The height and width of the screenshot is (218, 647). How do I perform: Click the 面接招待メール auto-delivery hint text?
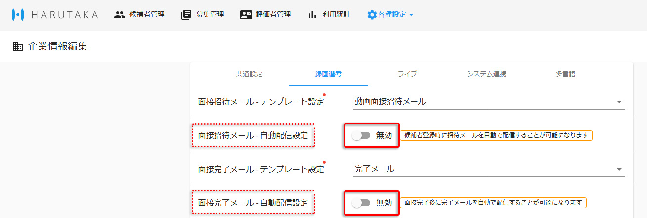coord(496,135)
